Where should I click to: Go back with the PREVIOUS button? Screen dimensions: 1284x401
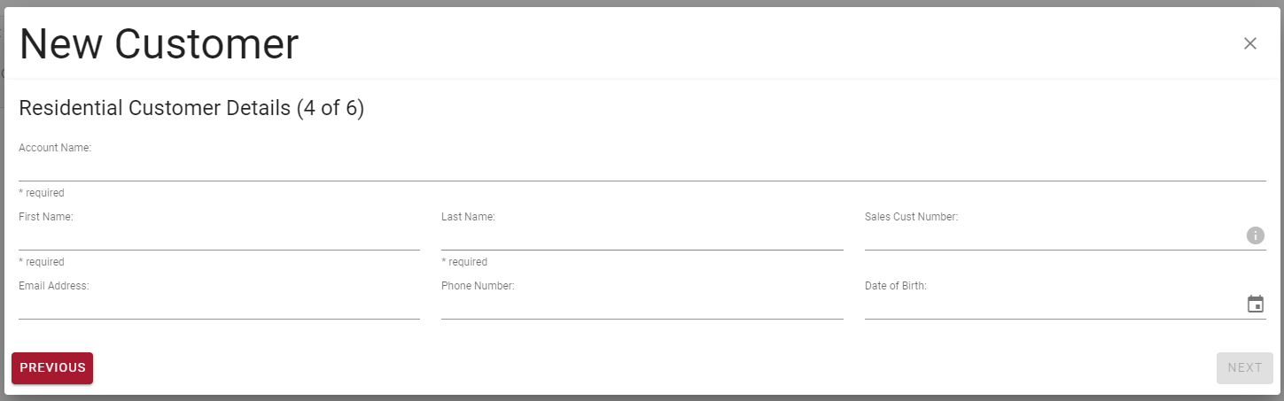point(52,368)
